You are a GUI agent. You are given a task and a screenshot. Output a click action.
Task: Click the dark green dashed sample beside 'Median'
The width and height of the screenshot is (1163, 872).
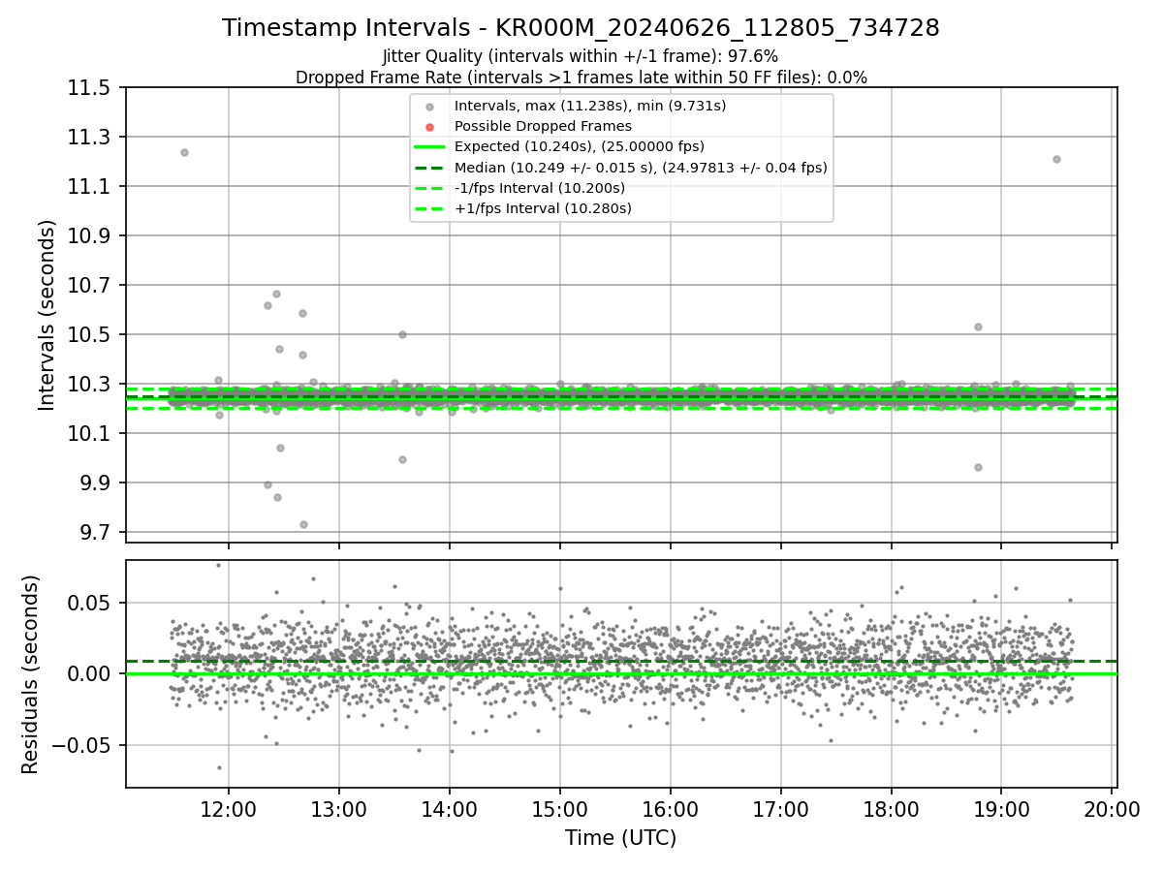[429, 168]
